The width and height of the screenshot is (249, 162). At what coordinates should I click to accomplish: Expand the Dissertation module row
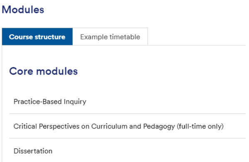pos(127,150)
